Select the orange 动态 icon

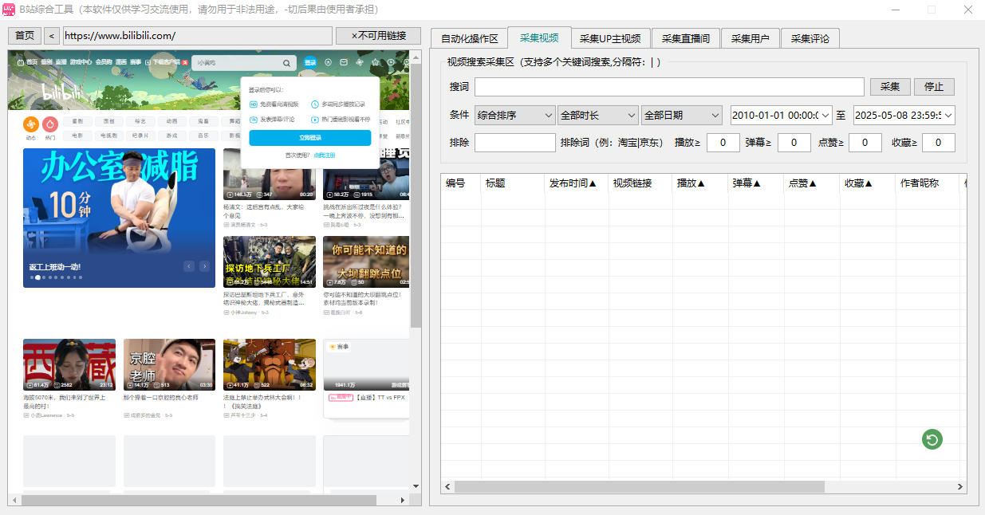31,124
